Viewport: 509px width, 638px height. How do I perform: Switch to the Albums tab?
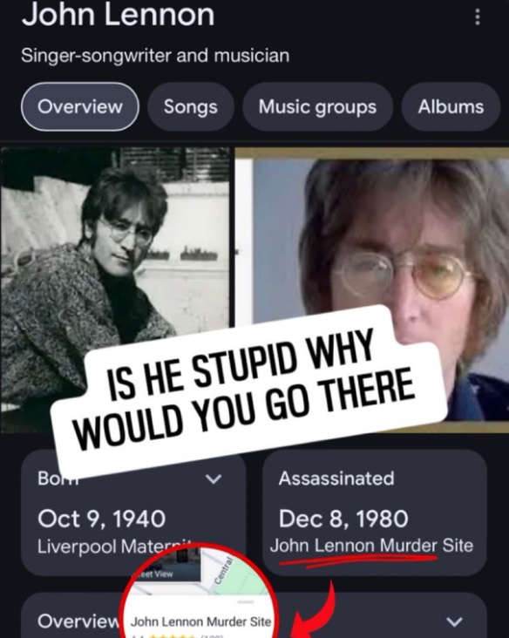451,106
